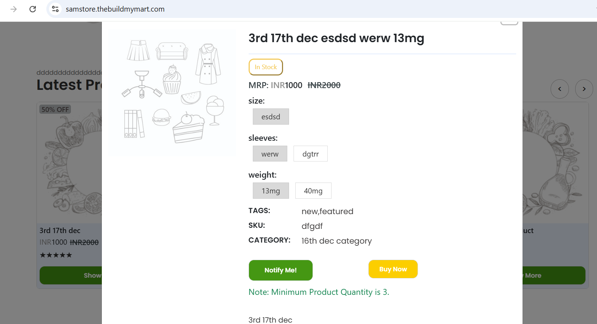Open site information icon in address bar
597x324 pixels.
pyautogui.click(x=55, y=9)
